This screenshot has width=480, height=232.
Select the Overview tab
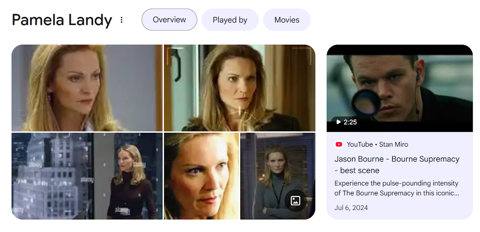click(x=169, y=20)
